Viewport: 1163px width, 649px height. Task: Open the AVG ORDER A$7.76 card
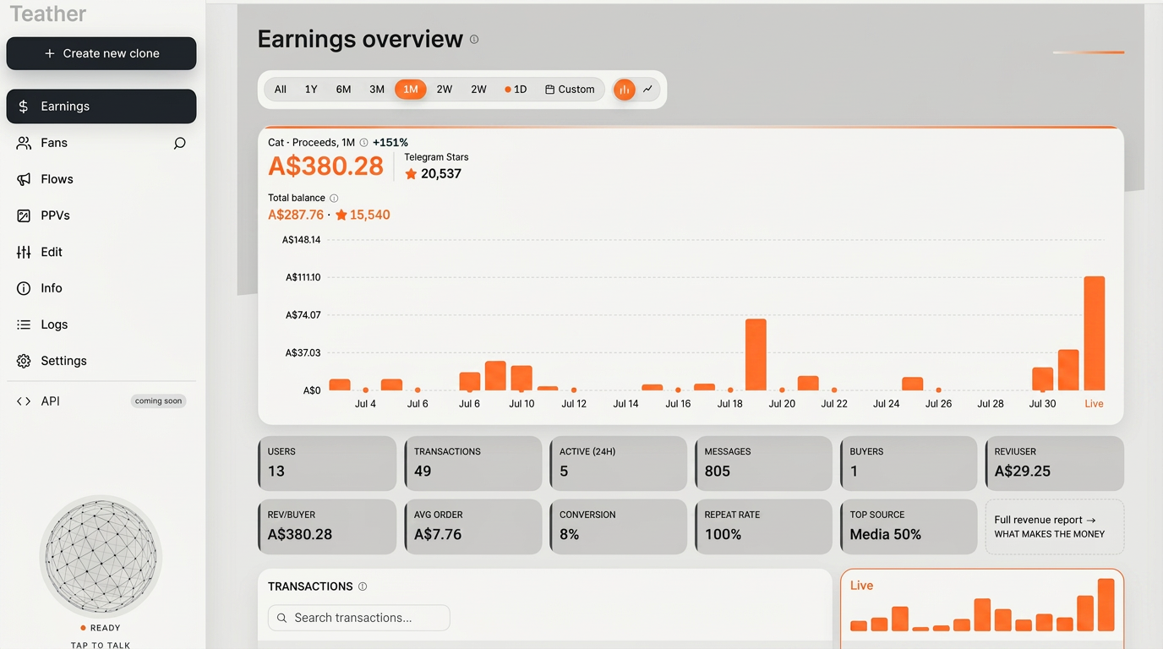pyautogui.click(x=472, y=526)
